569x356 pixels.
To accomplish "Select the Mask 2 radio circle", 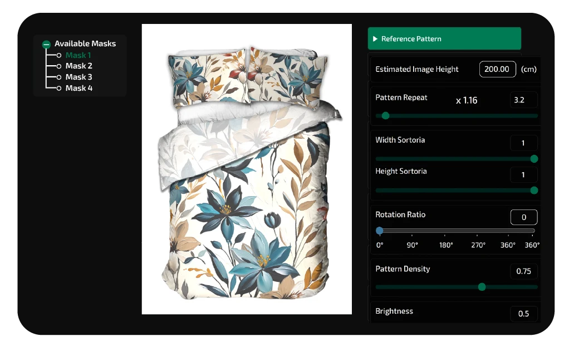I will pyautogui.click(x=58, y=66).
